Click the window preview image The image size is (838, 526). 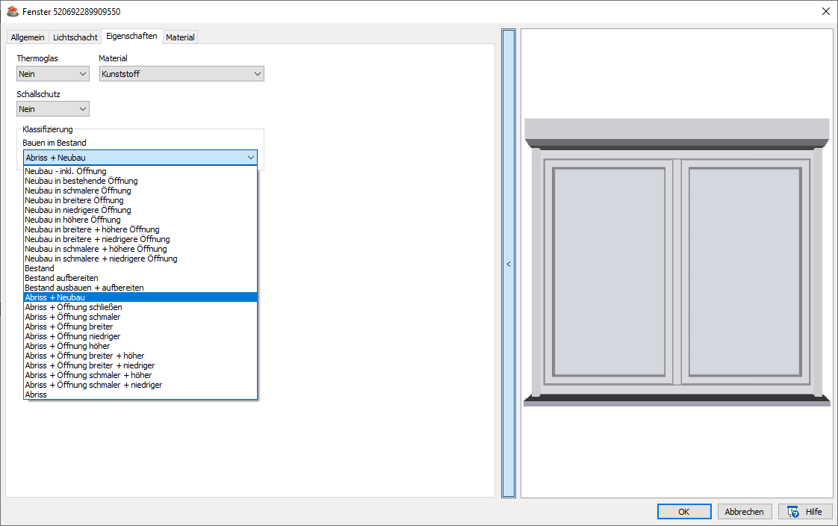pyautogui.click(x=677, y=262)
